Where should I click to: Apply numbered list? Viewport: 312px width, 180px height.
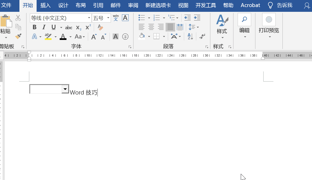157,18
